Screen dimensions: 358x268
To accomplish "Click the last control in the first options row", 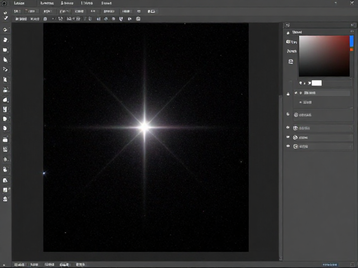I will (151, 11).
